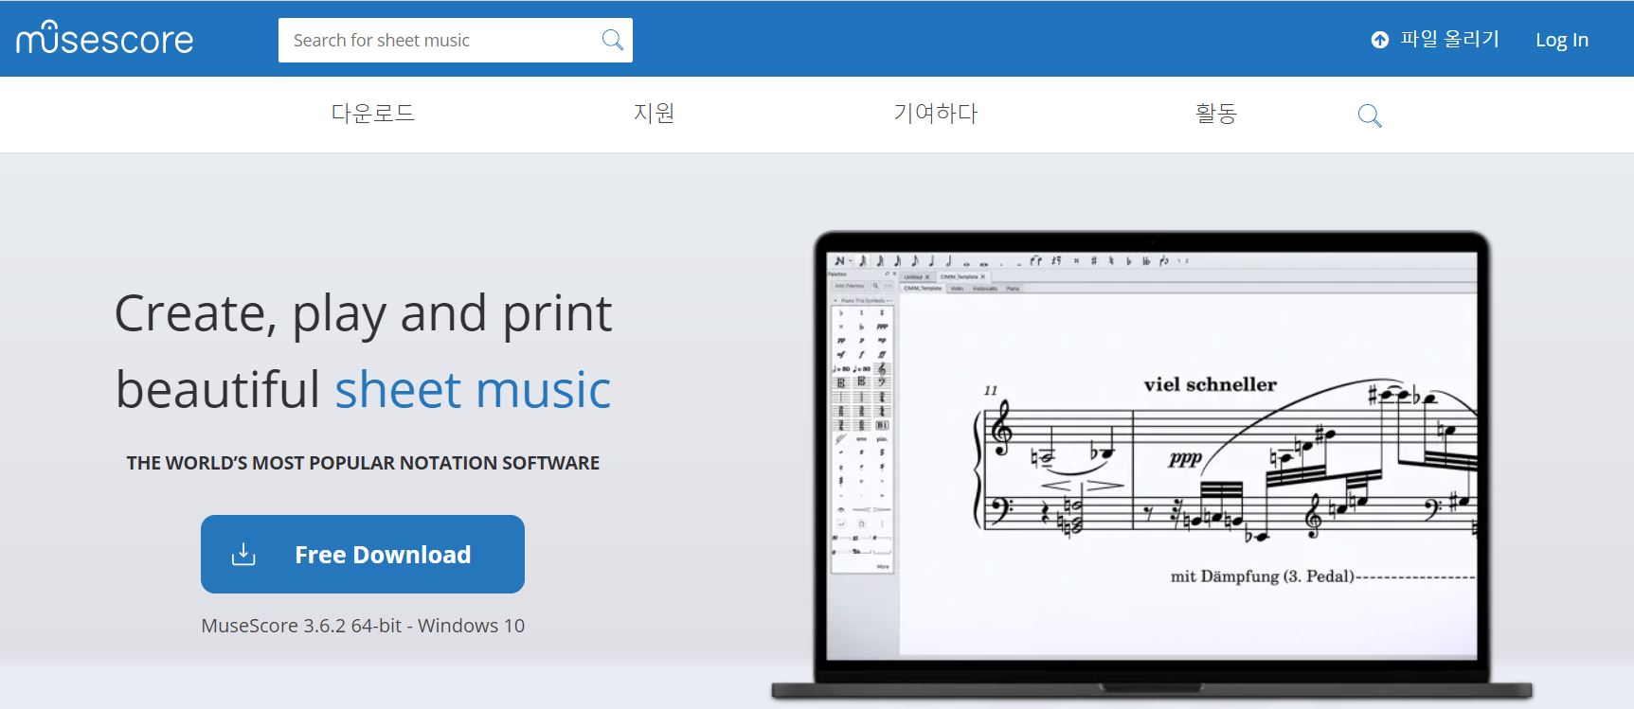Click the upload arrow icon beside 파일 올리기
The height and width of the screenshot is (709, 1634).
[1380, 40]
